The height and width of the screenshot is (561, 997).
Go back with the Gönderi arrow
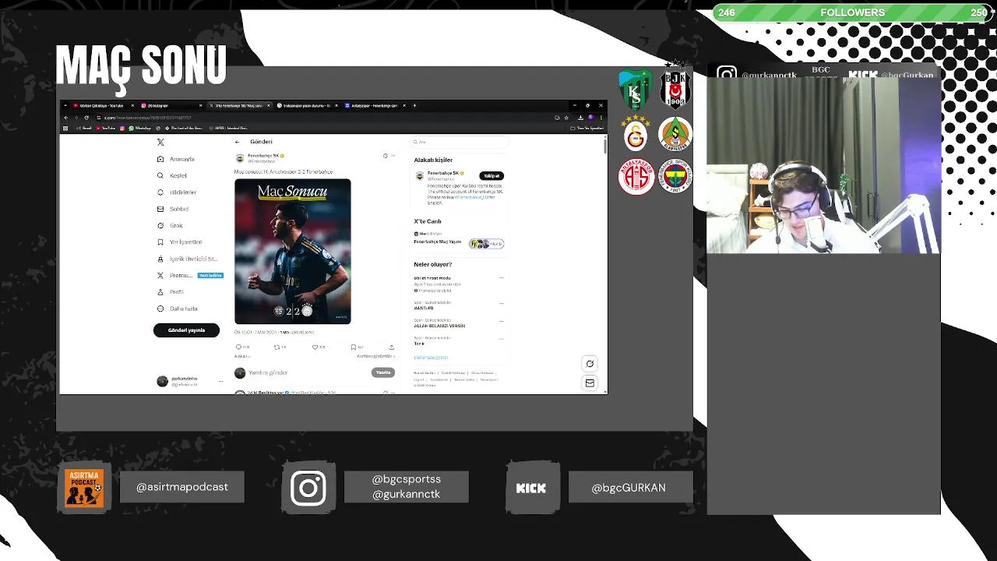click(237, 142)
